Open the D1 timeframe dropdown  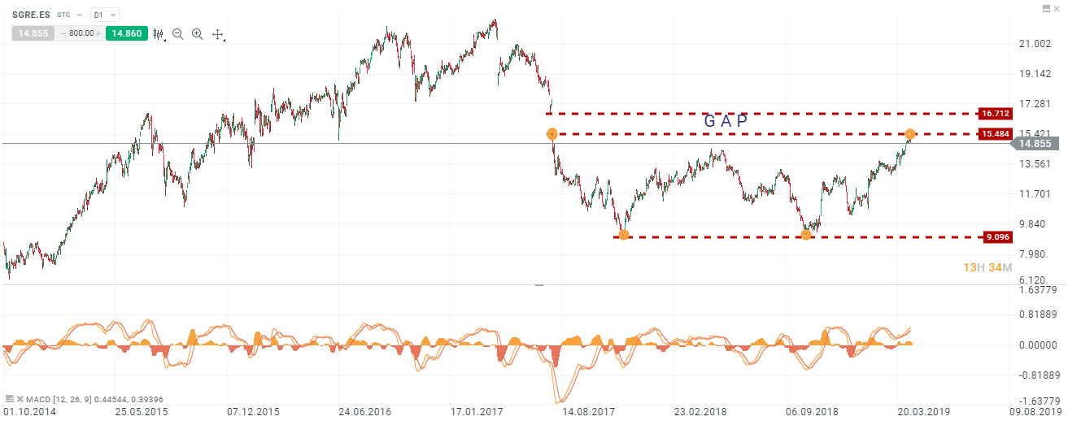[104, 15]
